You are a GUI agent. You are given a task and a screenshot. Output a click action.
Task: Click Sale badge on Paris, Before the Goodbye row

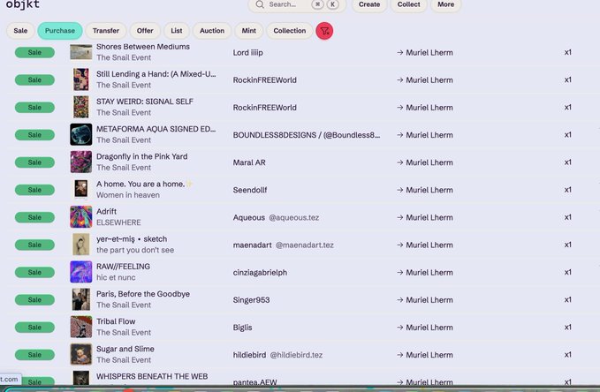pos(34,300)
